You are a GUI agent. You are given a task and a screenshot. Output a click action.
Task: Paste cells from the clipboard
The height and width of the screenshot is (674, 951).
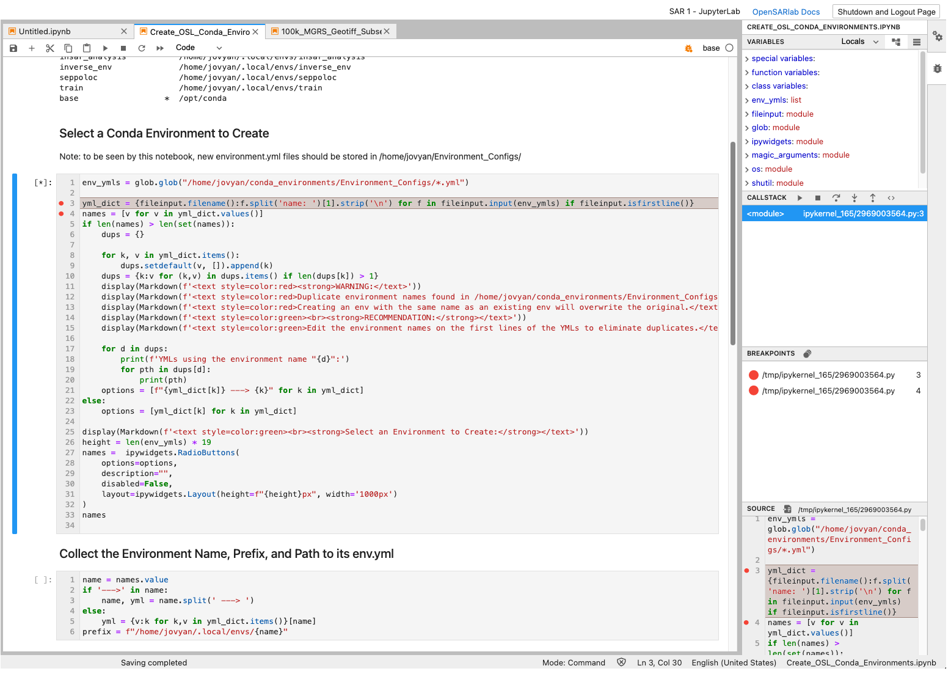tap(87, 48)
